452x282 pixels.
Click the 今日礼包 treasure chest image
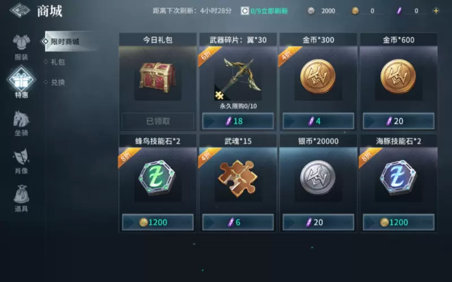(158, 77)
